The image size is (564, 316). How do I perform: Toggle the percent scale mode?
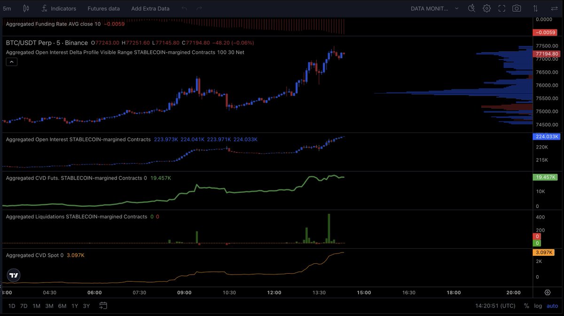[527, 306]
